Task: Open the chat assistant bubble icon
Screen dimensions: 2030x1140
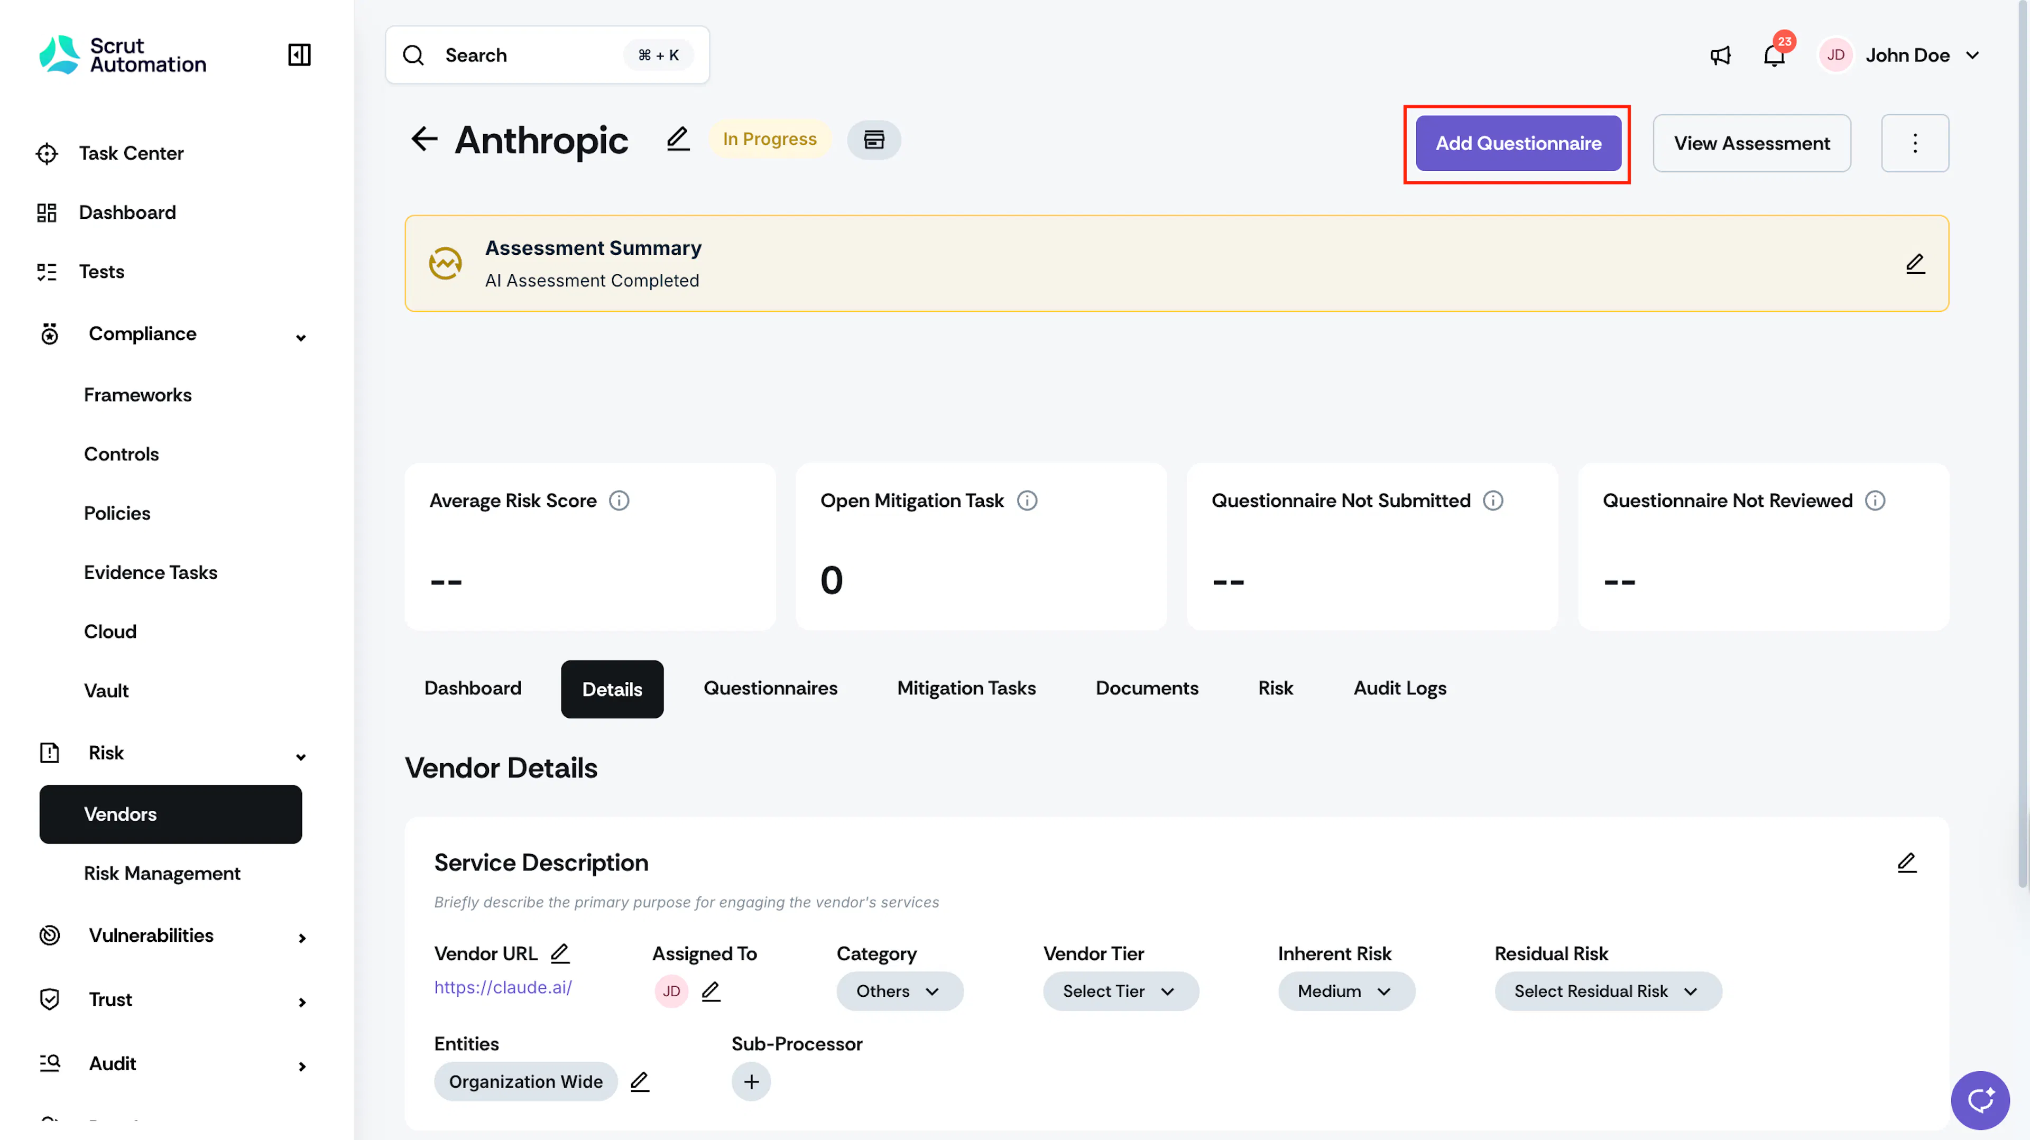Action: pos(1980,1100)
